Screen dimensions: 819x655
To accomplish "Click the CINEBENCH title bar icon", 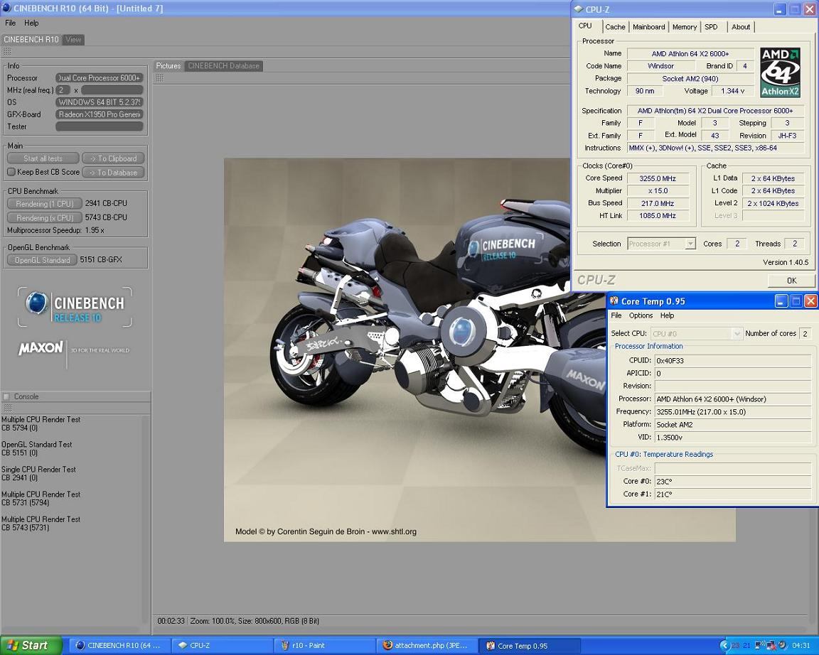I will coord(6,9).
